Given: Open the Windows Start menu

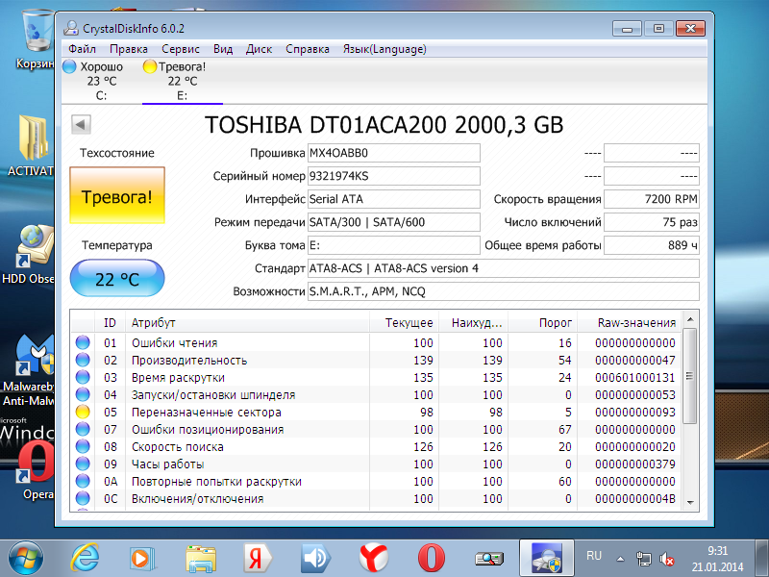Looking at the screenshot, I should pyautogui.click(x=26, y=559).
